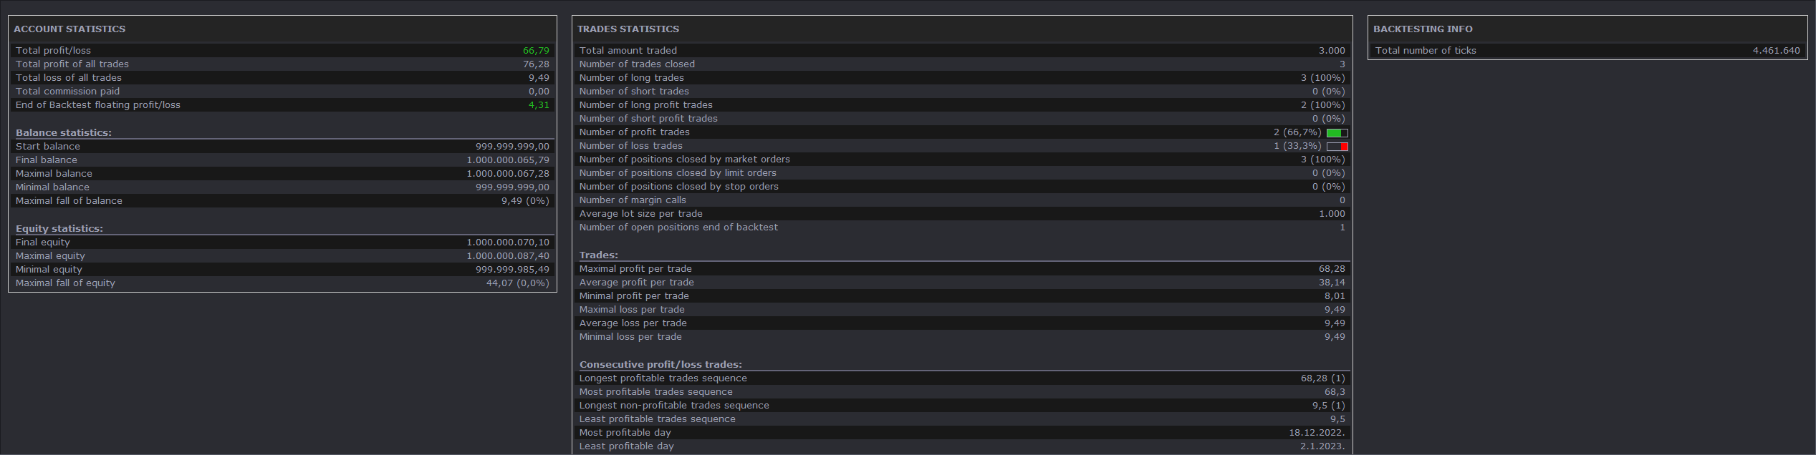The width and height of the screenshot is (1816, 455).
Task: Select the Maximal profit per trade row
Action: click(962, 269)
